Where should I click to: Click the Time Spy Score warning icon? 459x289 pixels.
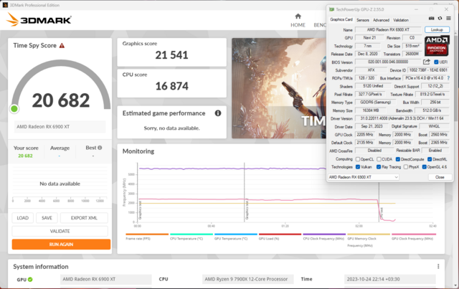(62, 45)
